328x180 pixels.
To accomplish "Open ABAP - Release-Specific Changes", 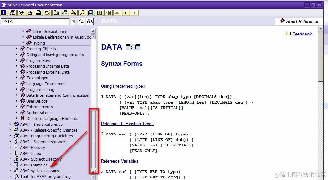I will [x=49, y=130].
